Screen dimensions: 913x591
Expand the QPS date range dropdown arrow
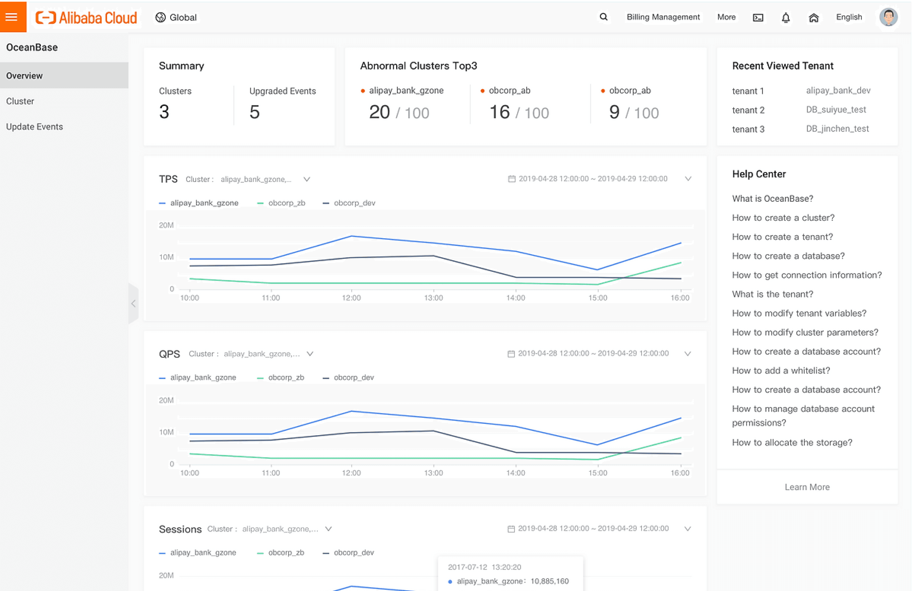point(687,353)
